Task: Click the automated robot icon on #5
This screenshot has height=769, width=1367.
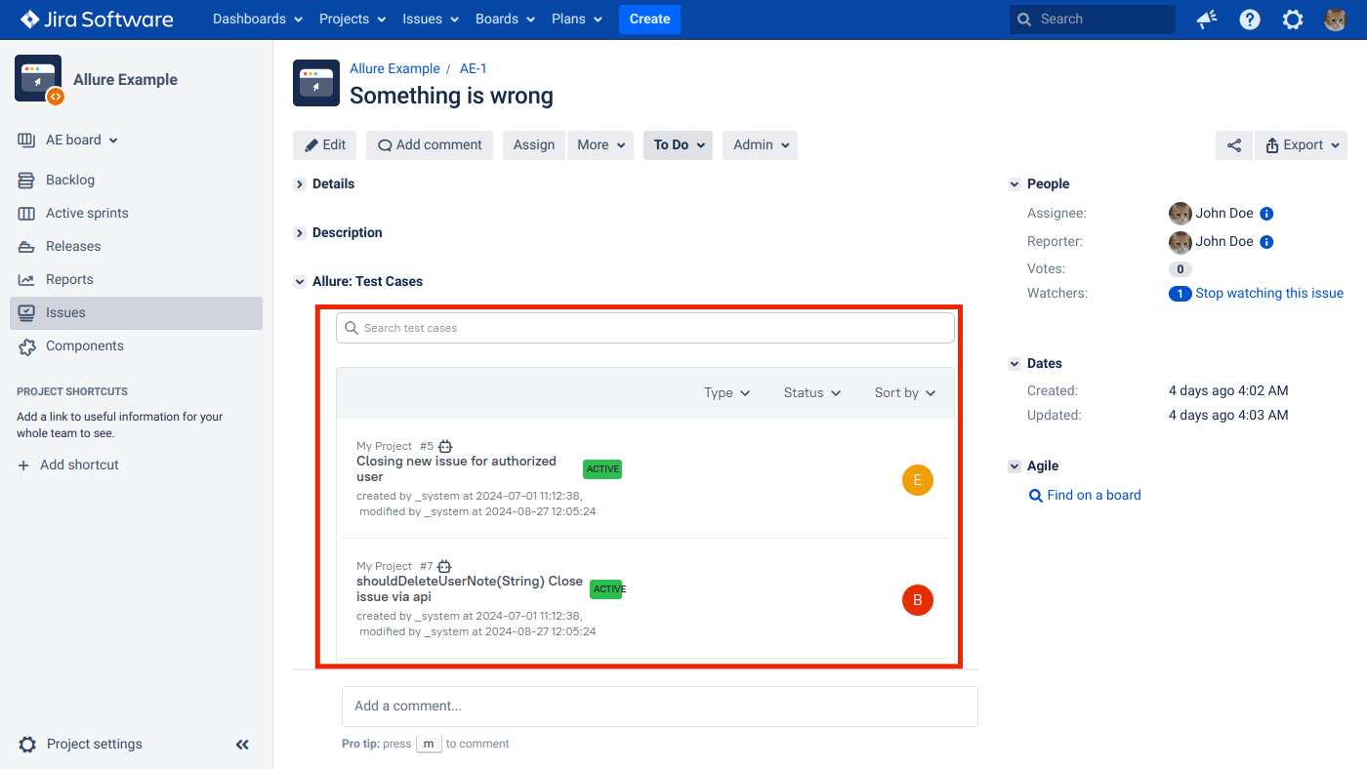Action: (445, 446)
